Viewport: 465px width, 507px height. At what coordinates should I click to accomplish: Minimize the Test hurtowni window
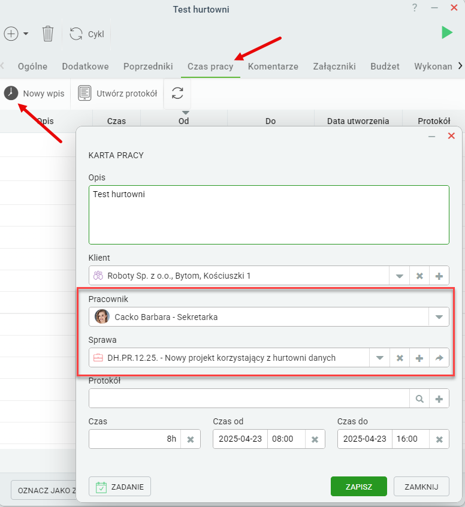[434, 8]
